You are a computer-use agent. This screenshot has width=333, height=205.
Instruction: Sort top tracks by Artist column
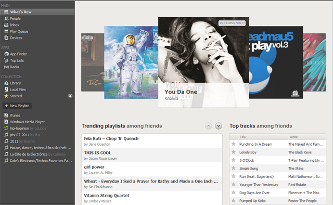[307, 137]
